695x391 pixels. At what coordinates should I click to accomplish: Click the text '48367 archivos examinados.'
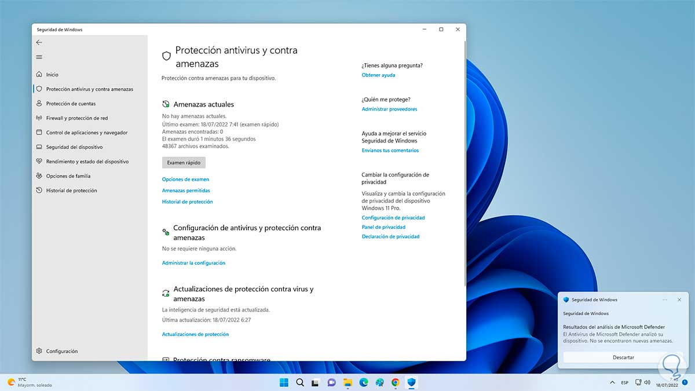196,147
